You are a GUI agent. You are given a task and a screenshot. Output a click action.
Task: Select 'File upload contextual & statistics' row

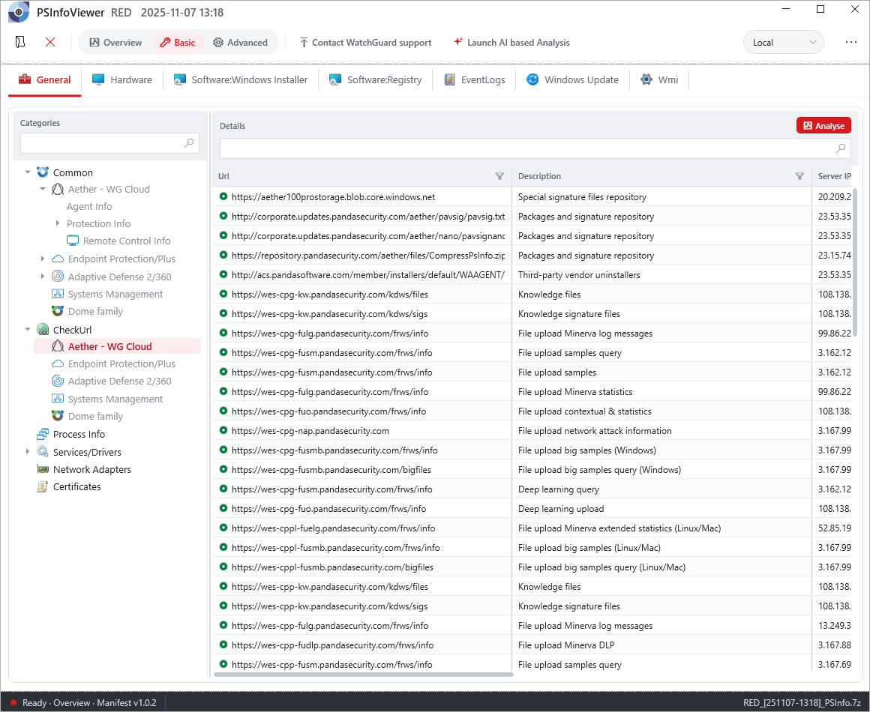(x=532, y=411)
